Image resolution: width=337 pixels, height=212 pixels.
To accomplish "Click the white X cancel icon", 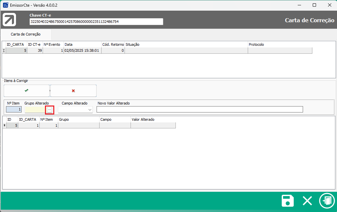I will pyautogui.click(x=307, y=201).
